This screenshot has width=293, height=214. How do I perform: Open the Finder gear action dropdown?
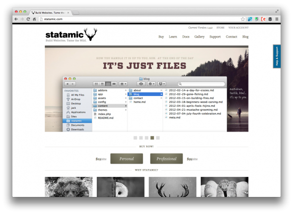pos(151,84)
